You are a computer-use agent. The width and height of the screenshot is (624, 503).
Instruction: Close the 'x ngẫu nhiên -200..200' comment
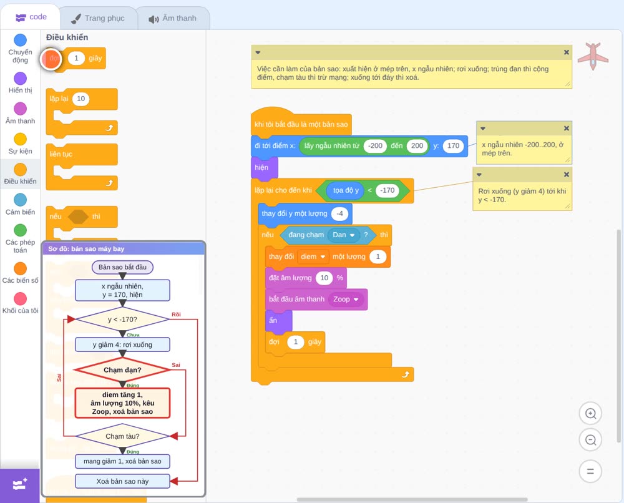[567, 128]
